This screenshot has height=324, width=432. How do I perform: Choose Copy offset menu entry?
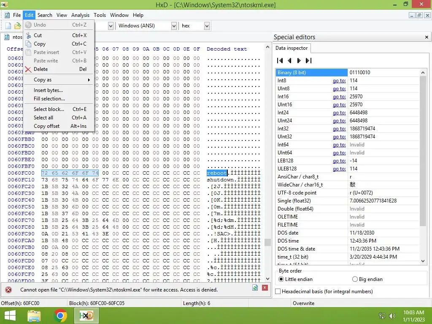point(58,126)
